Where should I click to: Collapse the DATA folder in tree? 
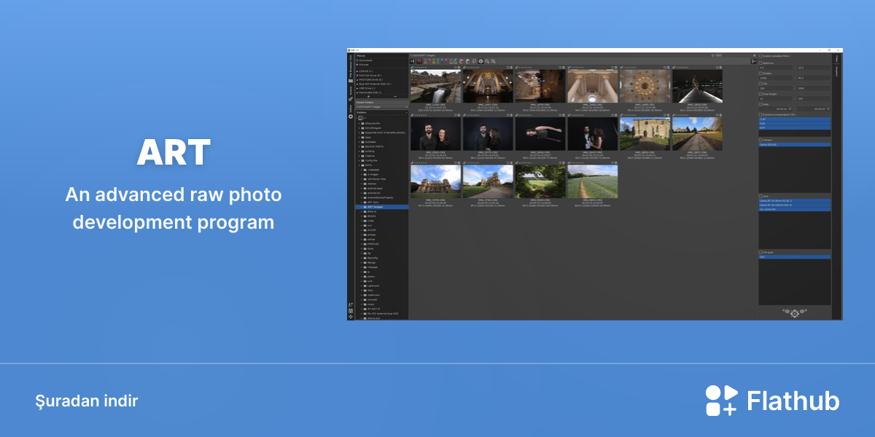(x=358, y=165)
